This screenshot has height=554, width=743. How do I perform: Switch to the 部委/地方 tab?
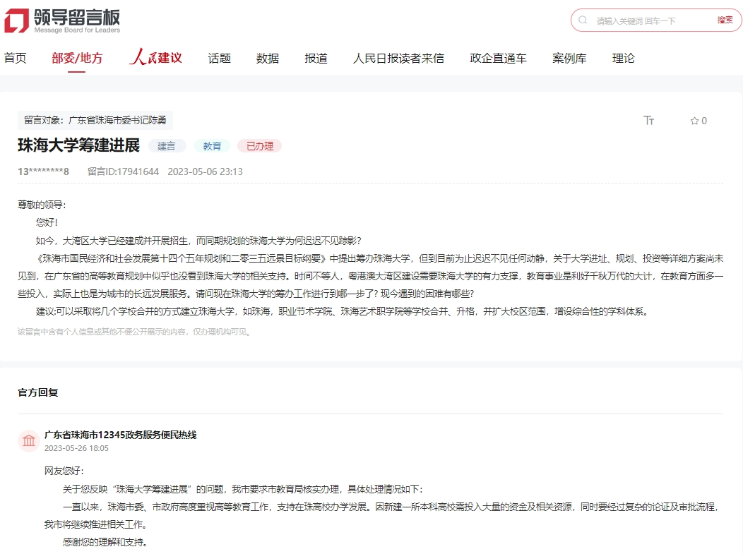tap(76, 58)
